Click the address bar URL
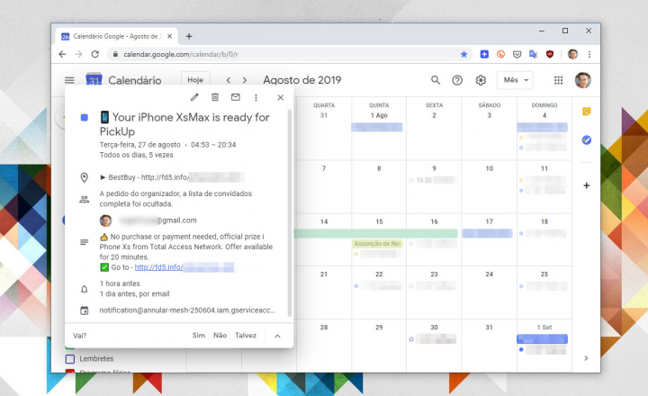Image resolution: width=648 pixels, height=396 pixels. (181, 54)
